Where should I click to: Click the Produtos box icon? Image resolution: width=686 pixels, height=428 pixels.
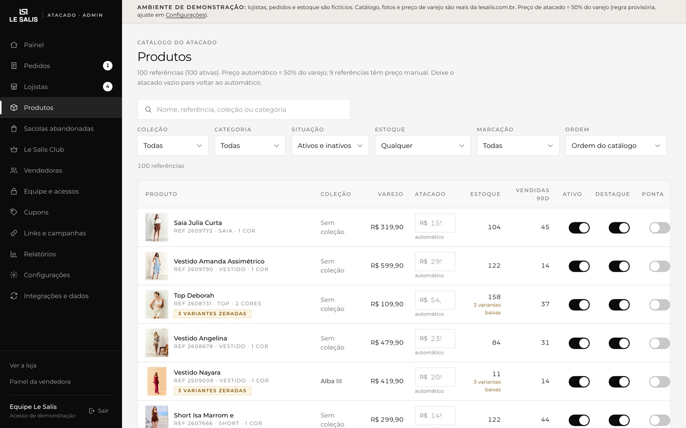click(14, 108)
